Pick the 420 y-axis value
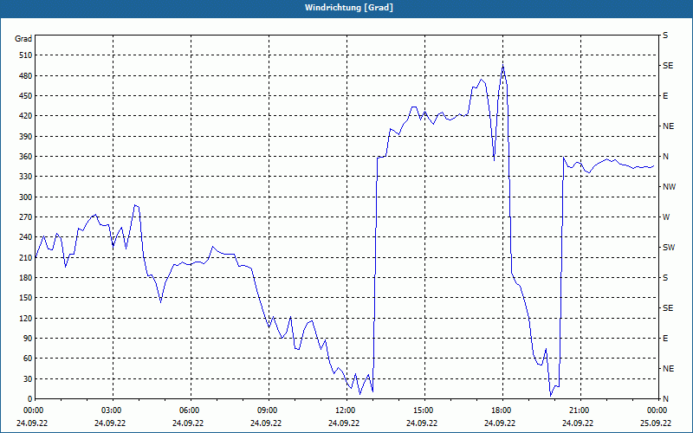Screen dimensions: 693x433 pos(26,116)
